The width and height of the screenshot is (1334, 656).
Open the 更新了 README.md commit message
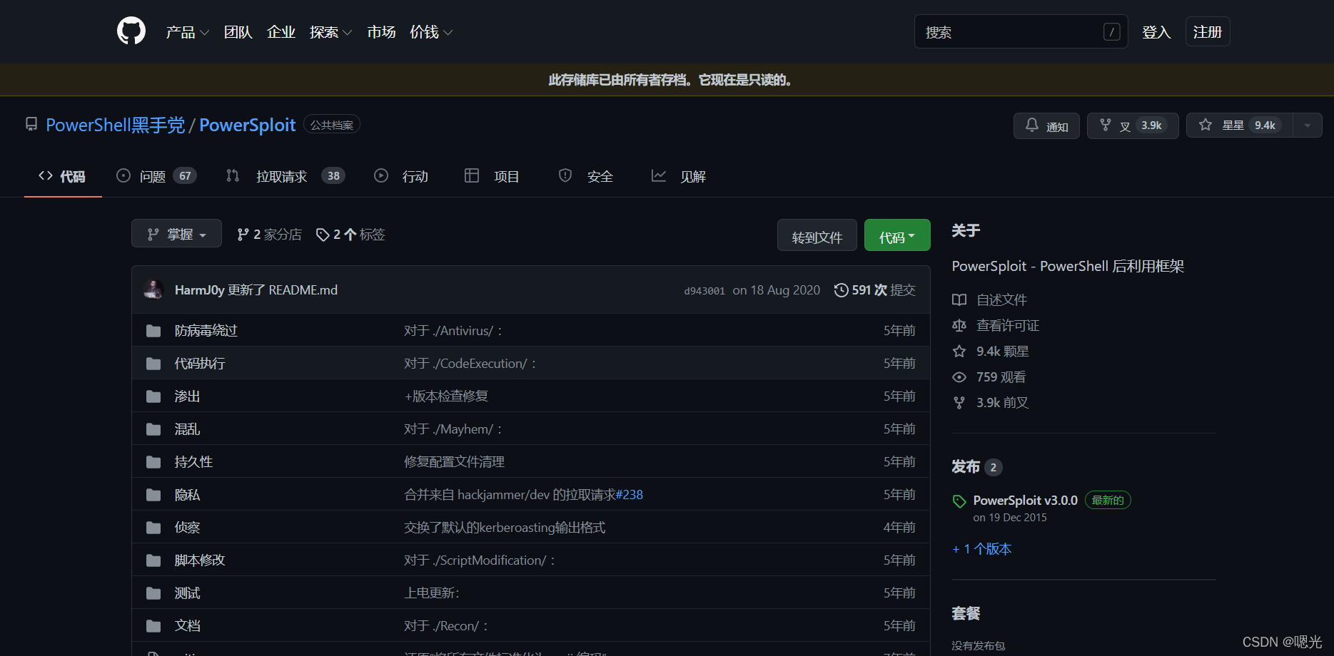point(283,290)
